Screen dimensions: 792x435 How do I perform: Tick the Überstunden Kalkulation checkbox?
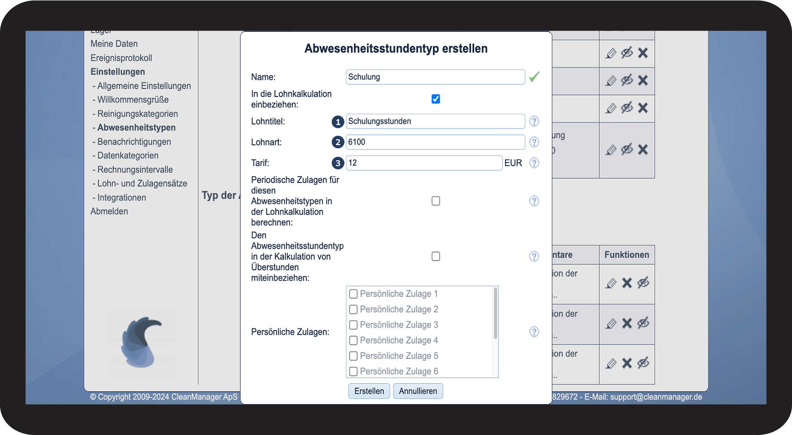point(436,256)
